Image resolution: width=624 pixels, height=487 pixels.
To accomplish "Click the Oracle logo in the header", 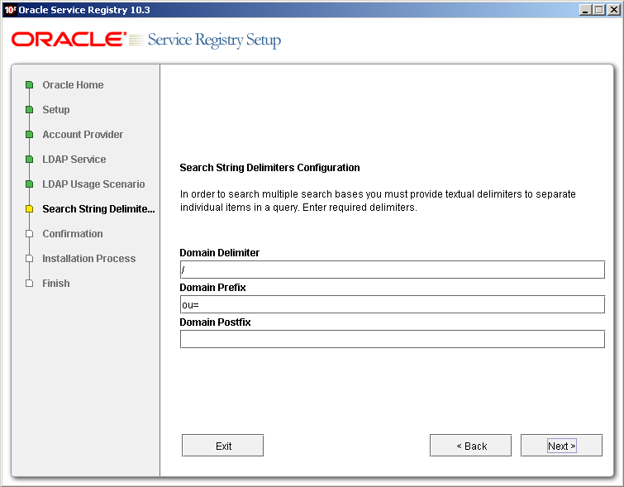I will (69, 40).
